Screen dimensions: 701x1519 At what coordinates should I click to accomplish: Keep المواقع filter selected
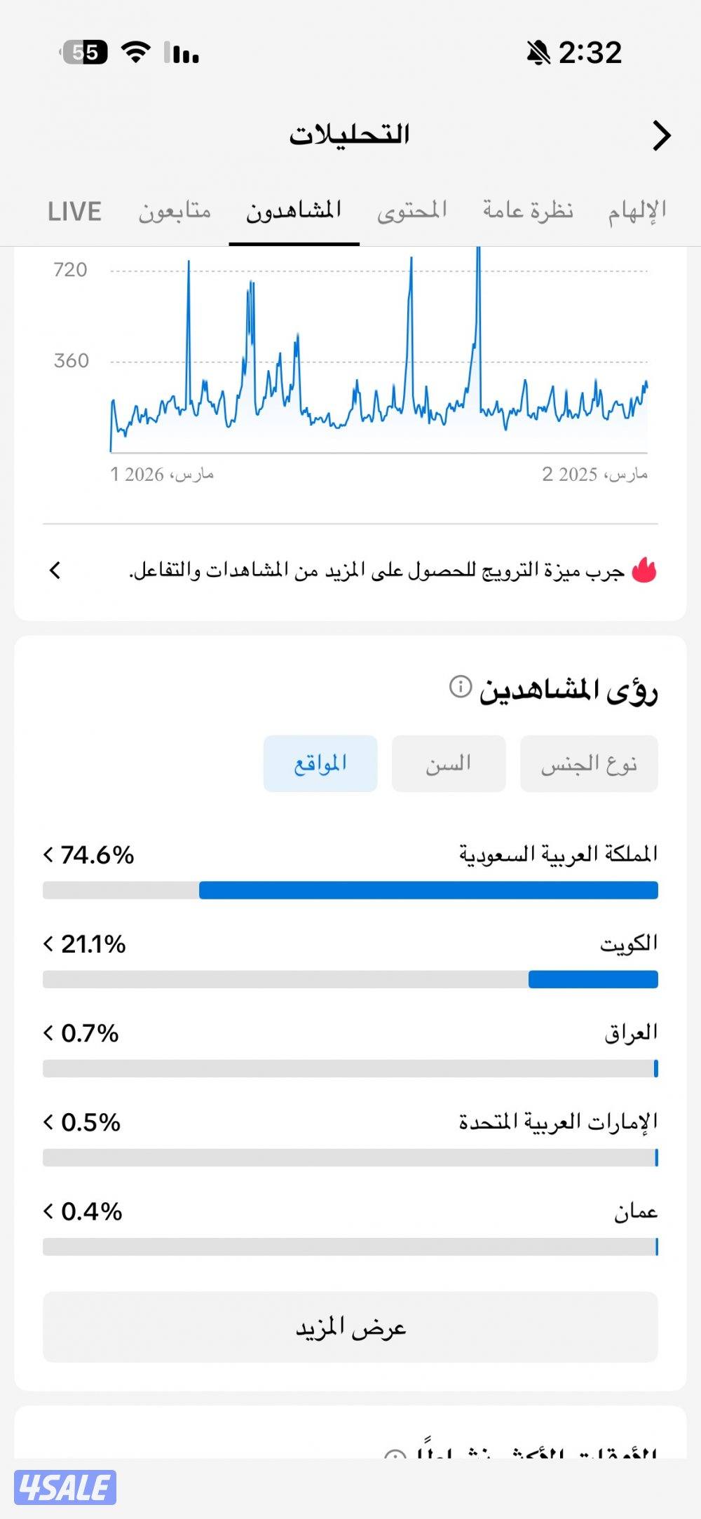pyautogui.click(x=320, y=763)
